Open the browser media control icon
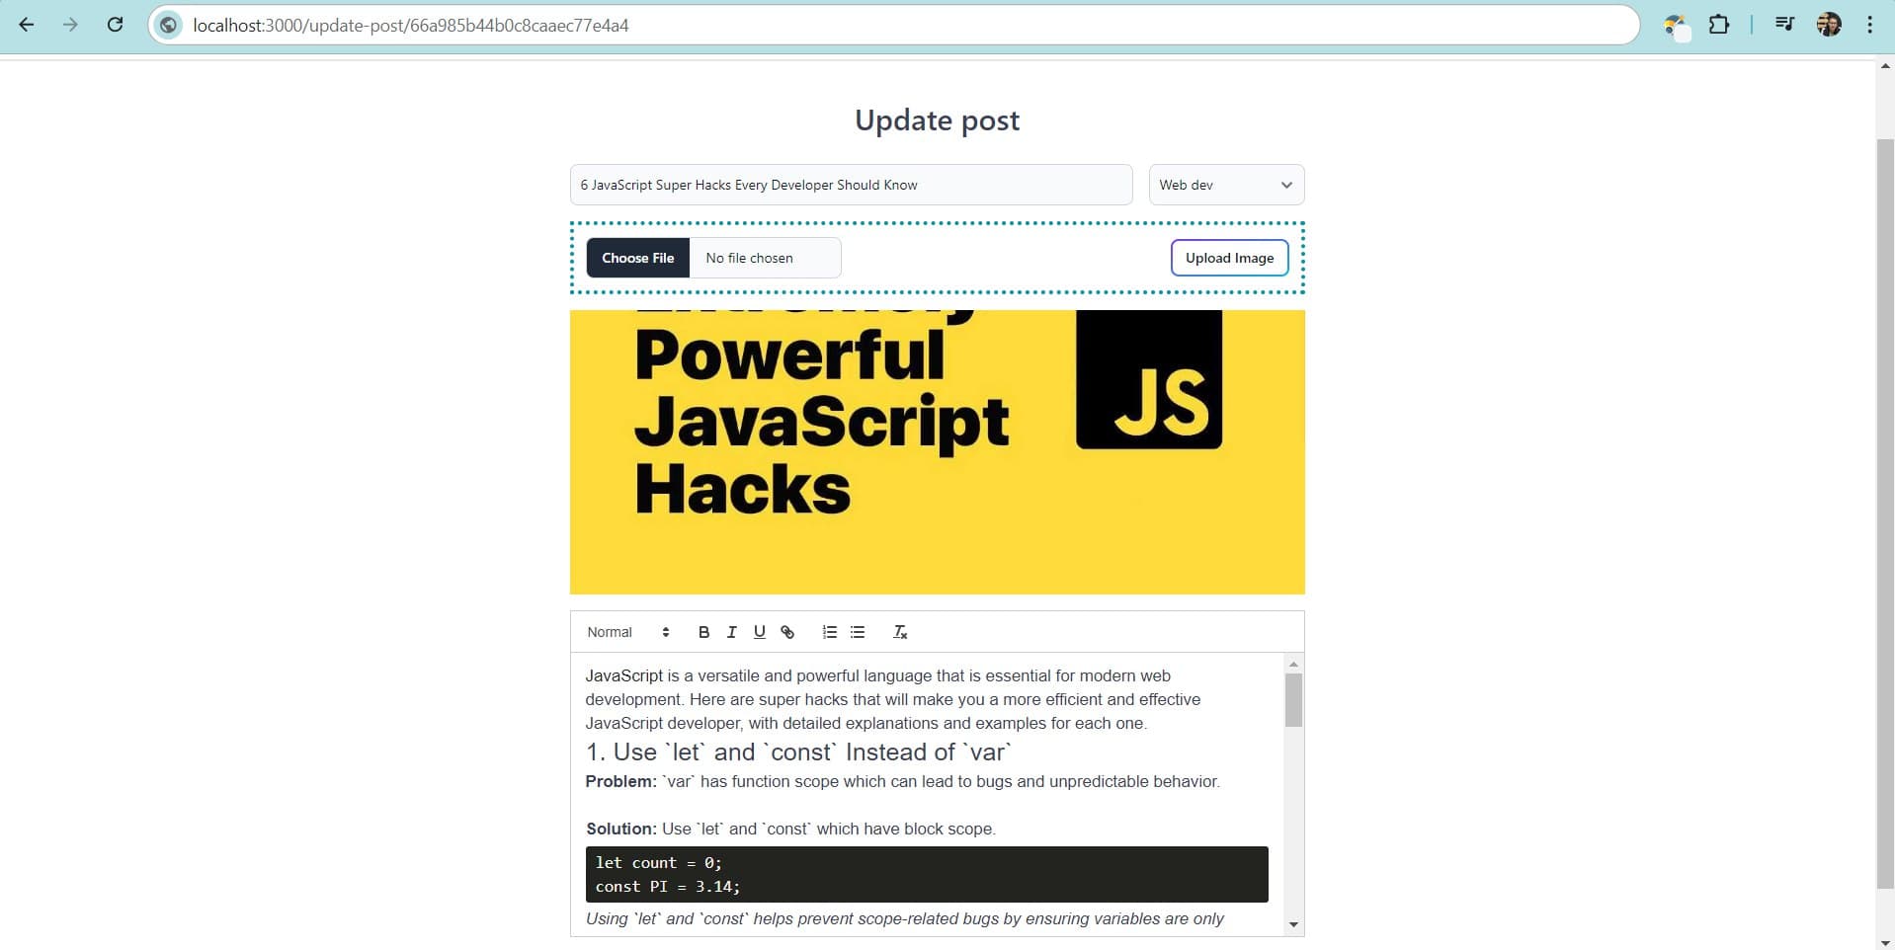The image size is (1895, 950). click(1784, 25)
